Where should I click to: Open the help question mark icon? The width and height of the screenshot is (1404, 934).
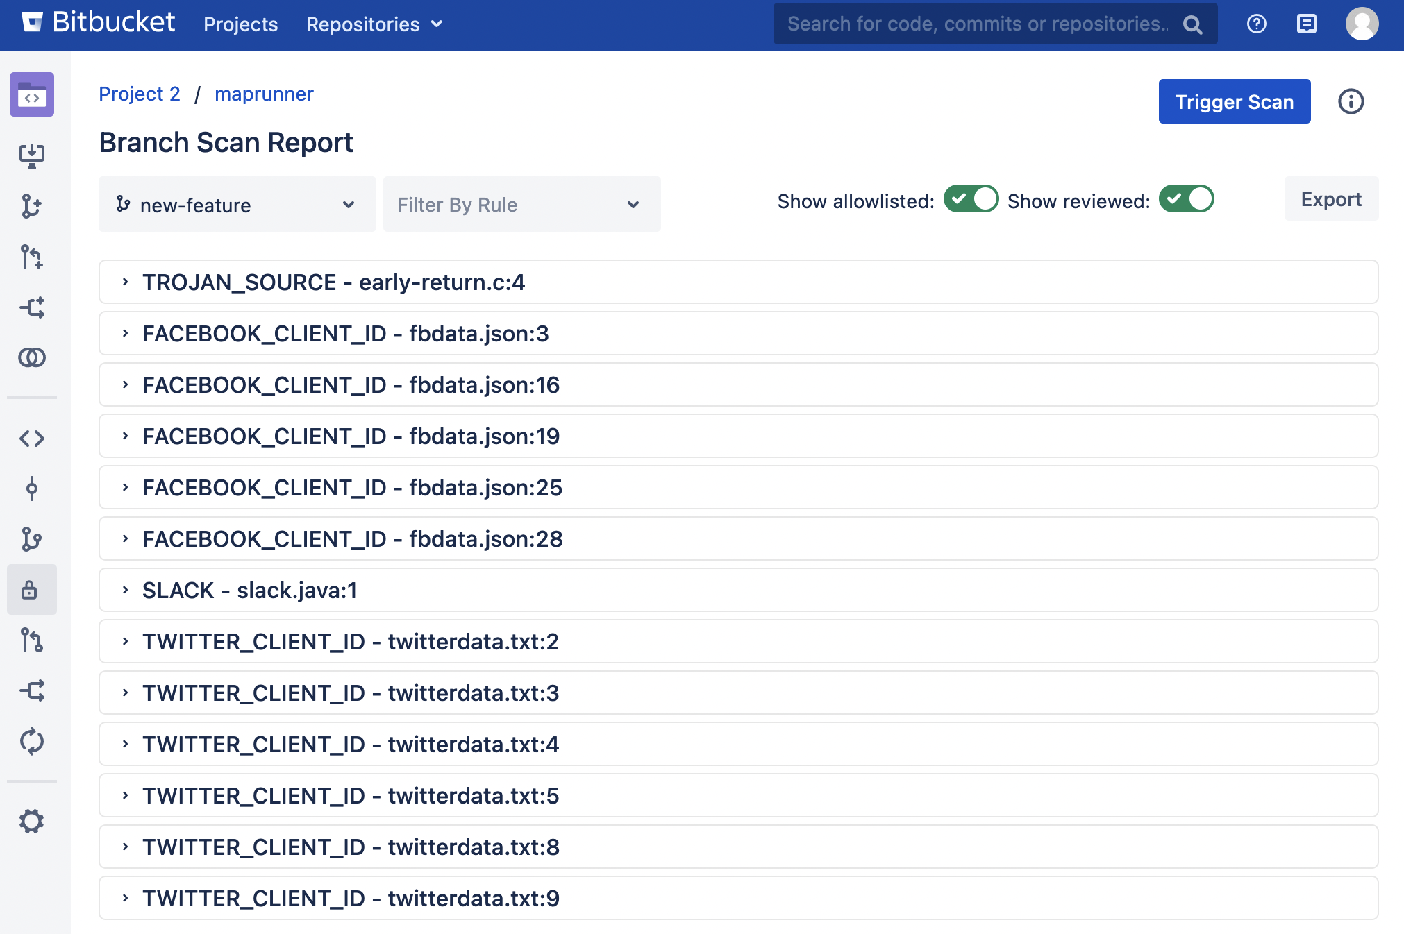[x=1256, y=24]
